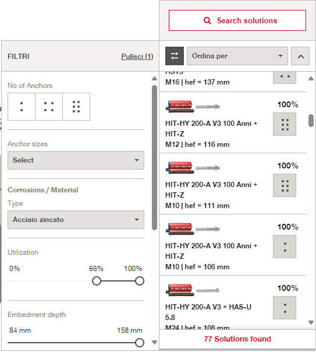Collapse the results panel with chevron button
Viewport: 316px width, 352px height.
point(300,56)
